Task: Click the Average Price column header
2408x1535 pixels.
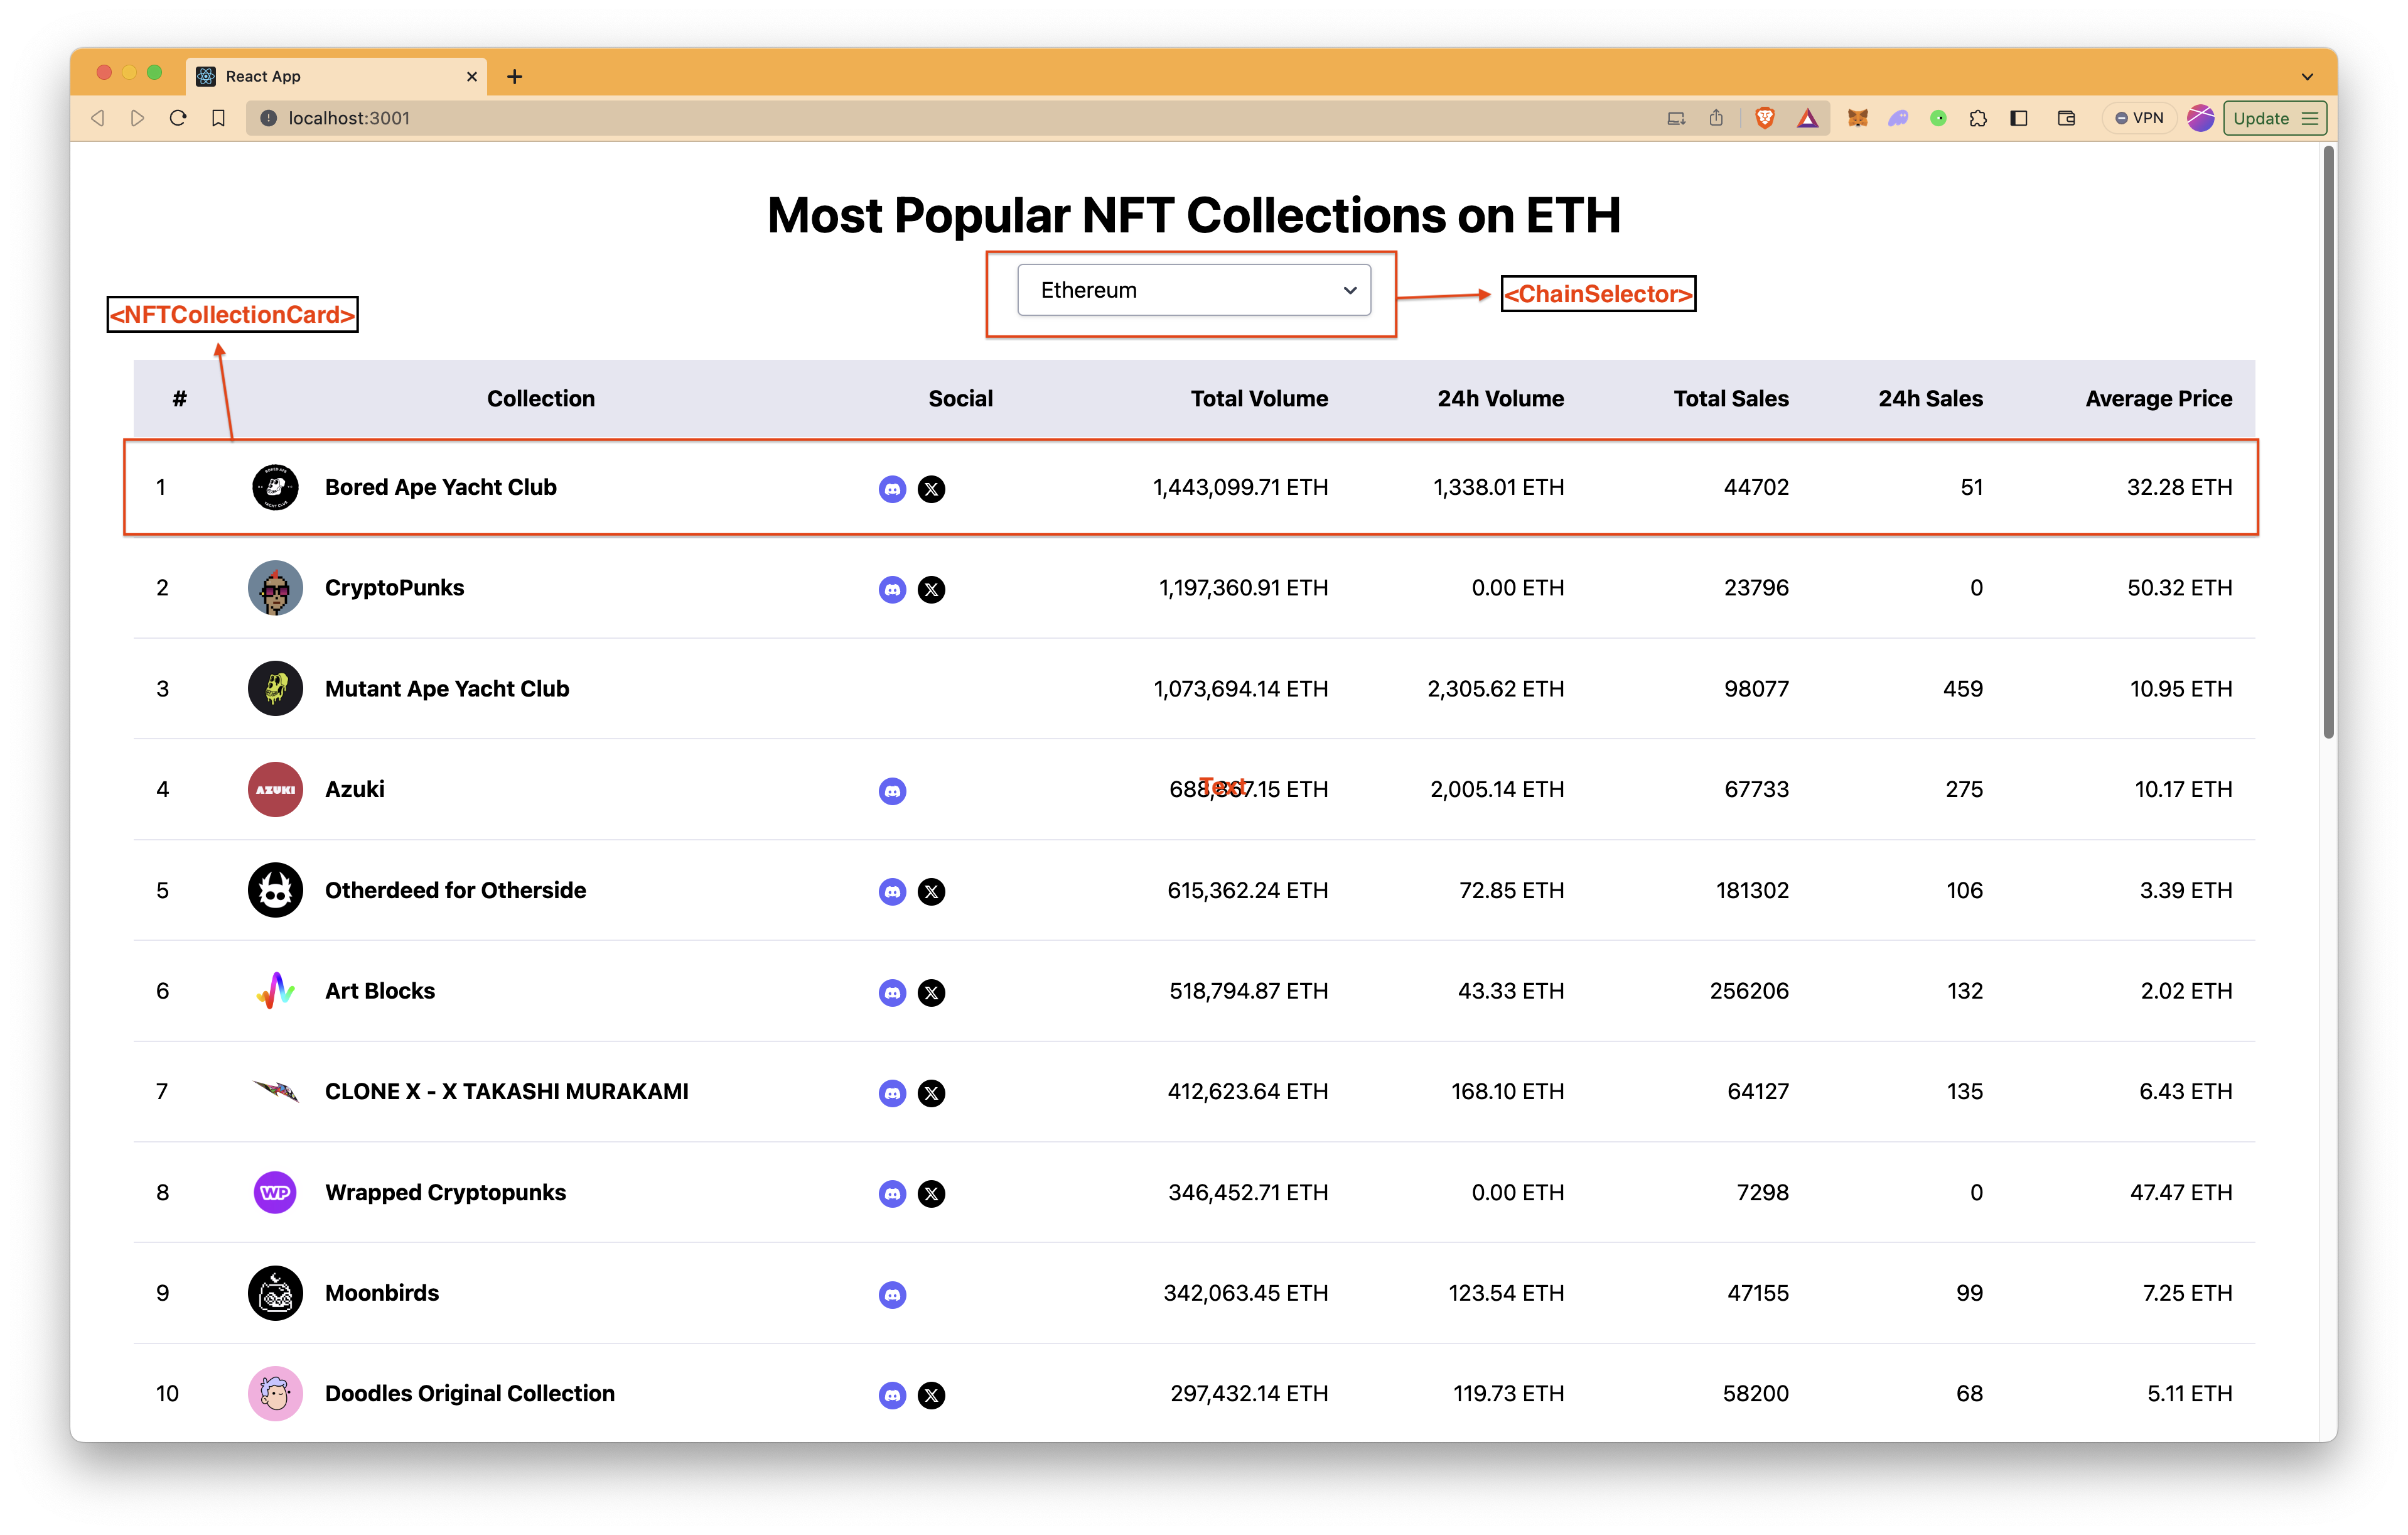Action: tap(2158, 398)
